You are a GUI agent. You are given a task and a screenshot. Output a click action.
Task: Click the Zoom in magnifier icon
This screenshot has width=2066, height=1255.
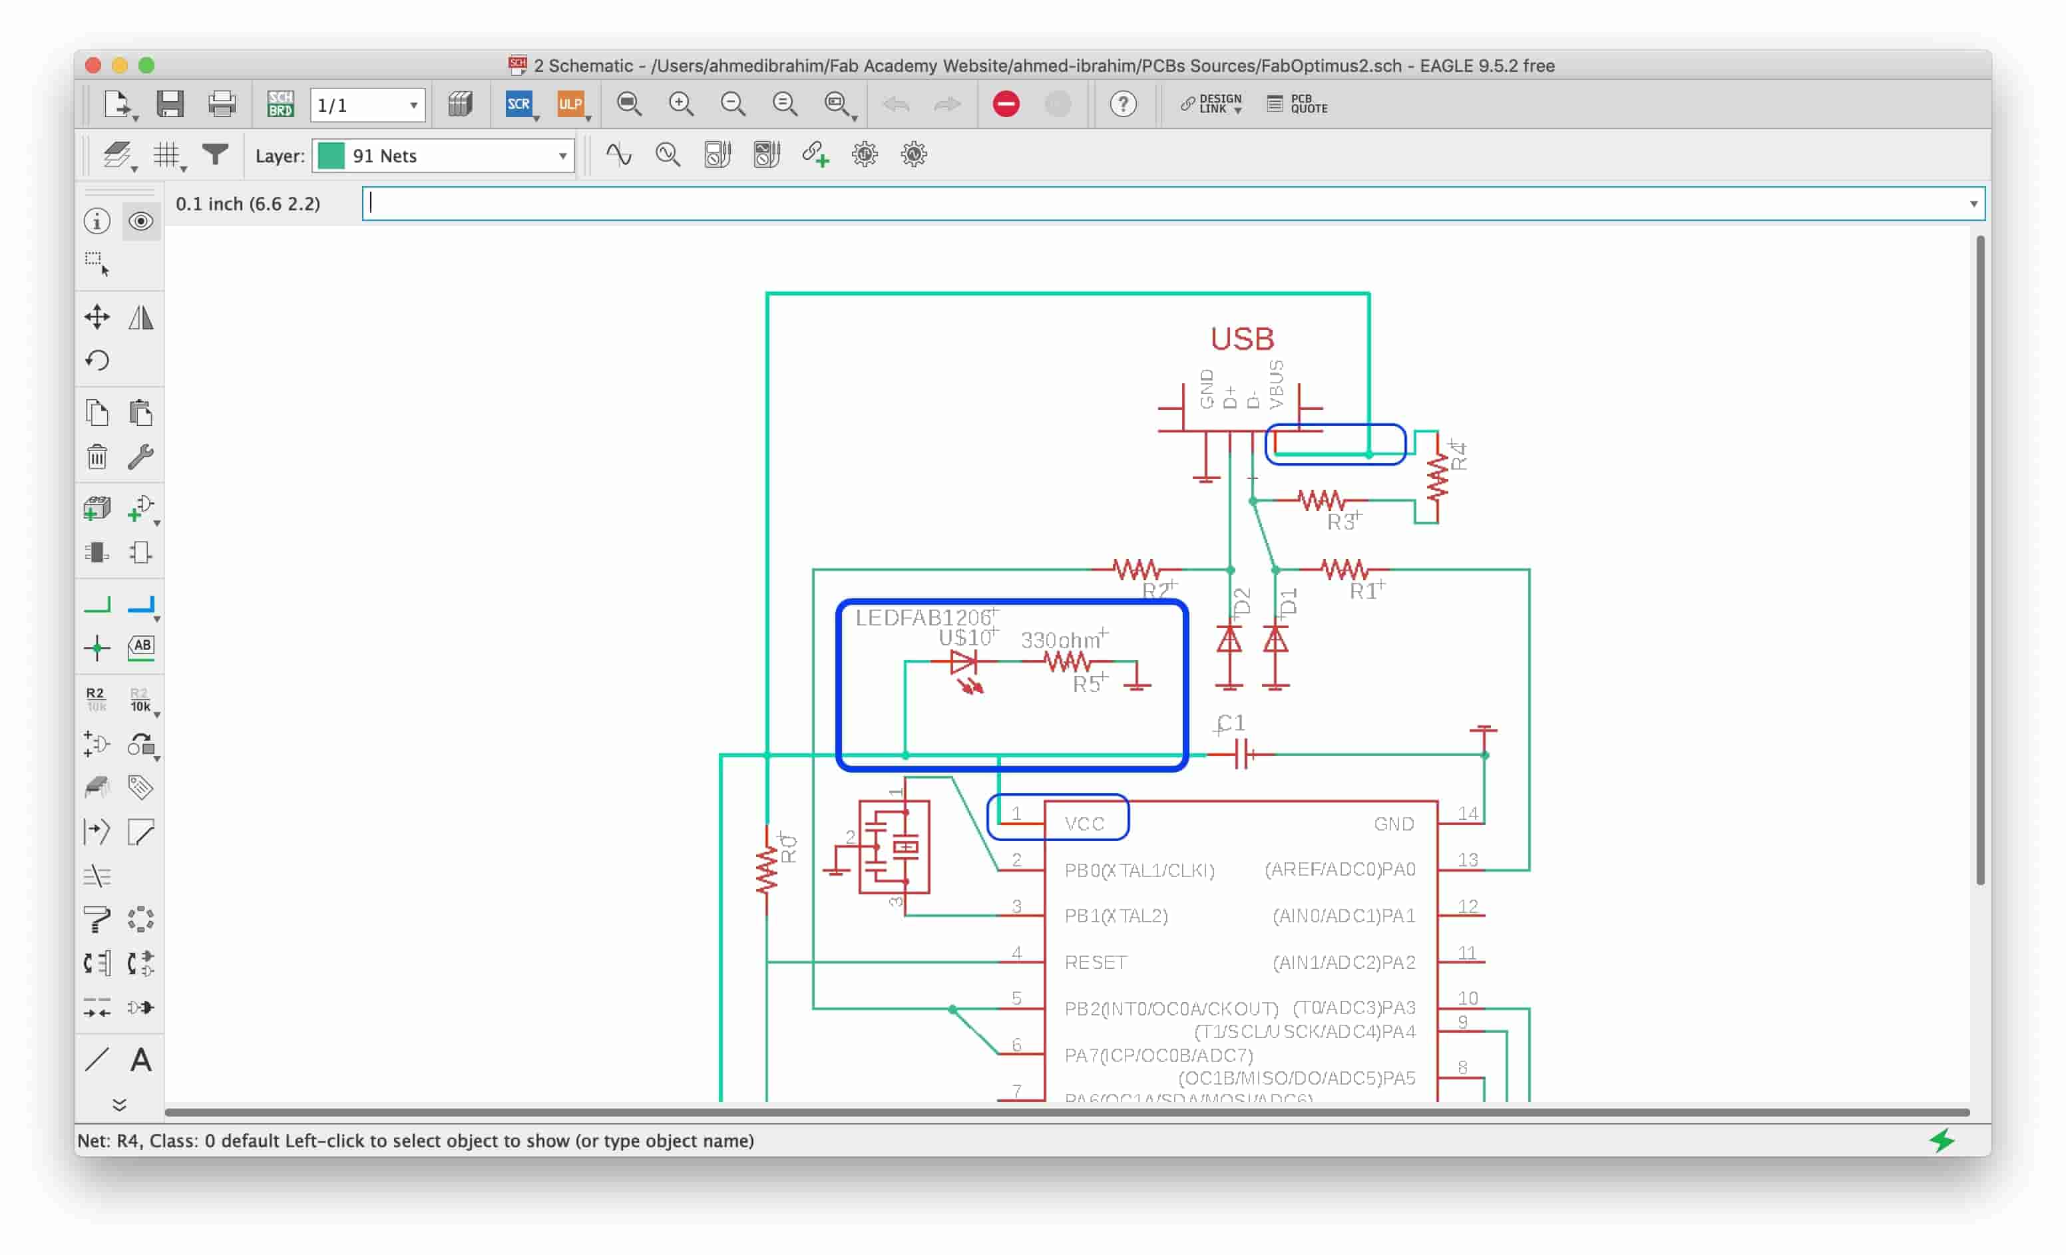point(681,104)
